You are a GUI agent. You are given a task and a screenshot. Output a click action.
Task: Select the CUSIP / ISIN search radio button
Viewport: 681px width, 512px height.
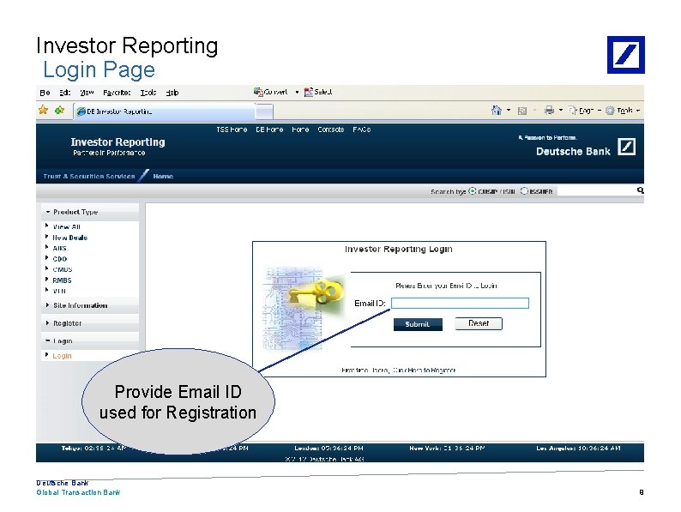click(x=472, y=191)
